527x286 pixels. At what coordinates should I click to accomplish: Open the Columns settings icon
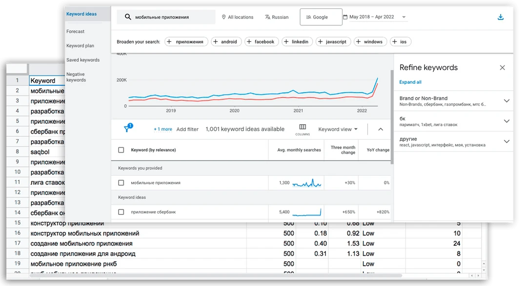pos(303,127)
